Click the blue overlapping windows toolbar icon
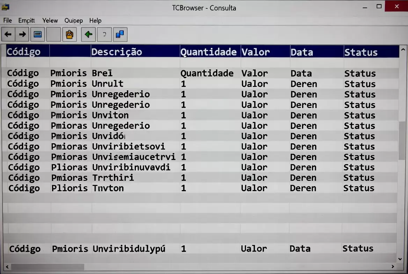 pyautogui.click(x=120, y=35)
